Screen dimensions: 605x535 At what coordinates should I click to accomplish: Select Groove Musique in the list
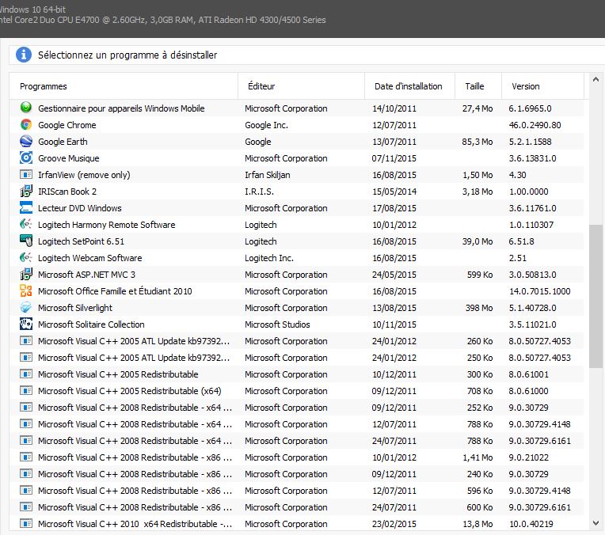pos(68,158)
